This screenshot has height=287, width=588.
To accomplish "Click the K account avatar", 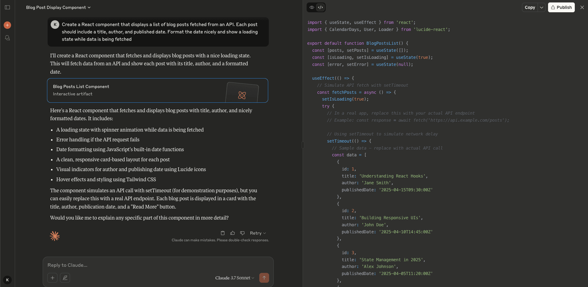I will point(7,280).
